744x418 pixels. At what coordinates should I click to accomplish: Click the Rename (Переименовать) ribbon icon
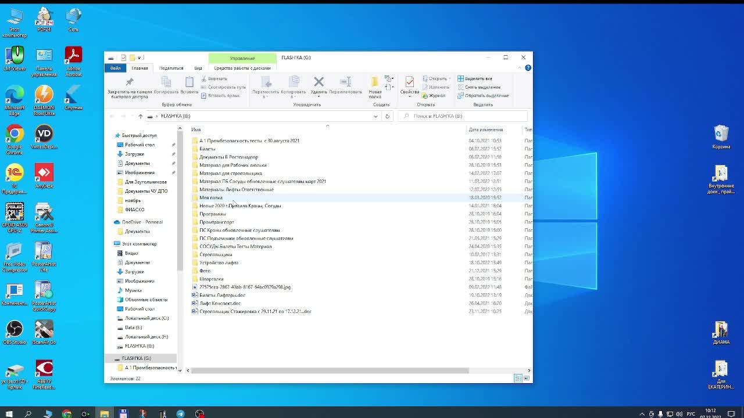345,82
